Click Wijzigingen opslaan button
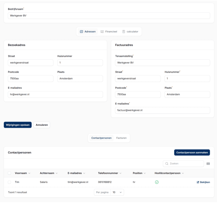 tap(18, 125)
